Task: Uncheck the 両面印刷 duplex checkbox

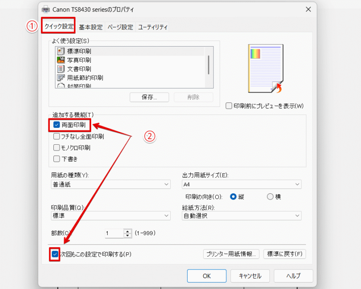Action: 56,125
